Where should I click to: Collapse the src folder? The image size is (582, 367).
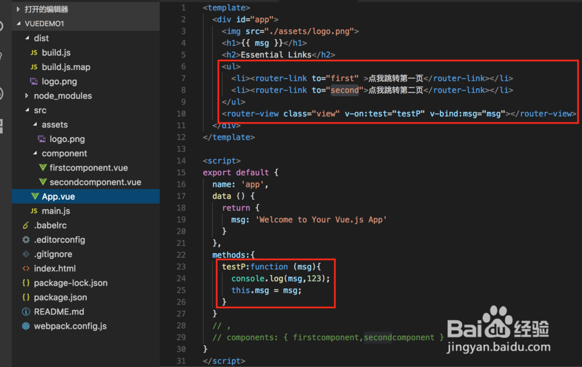click(27, 110)
